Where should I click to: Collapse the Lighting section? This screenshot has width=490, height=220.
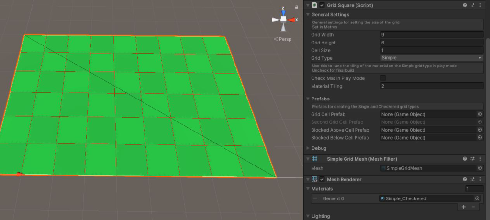click(x=308, y=216)
